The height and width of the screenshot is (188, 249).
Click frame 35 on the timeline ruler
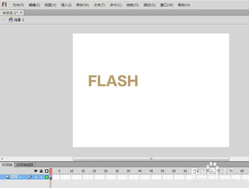pyautogui.click(x=128, y=171)
